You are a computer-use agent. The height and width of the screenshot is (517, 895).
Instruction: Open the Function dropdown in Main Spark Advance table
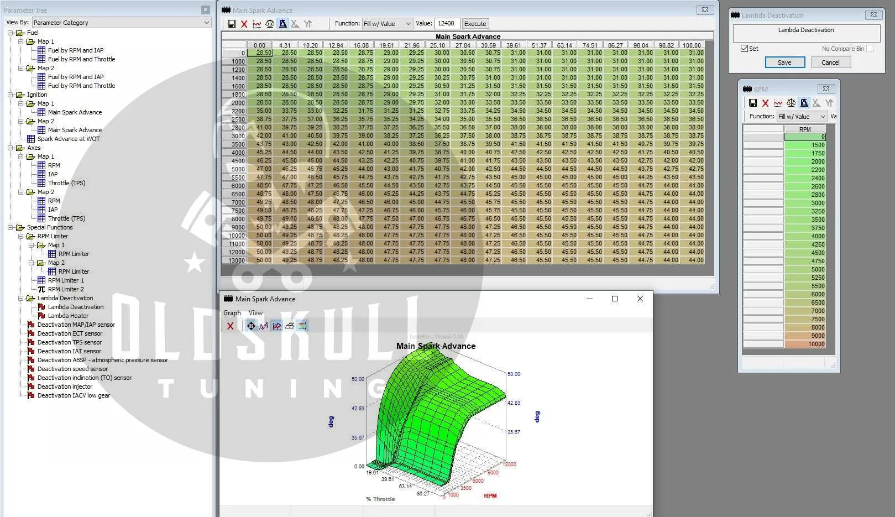387,24
